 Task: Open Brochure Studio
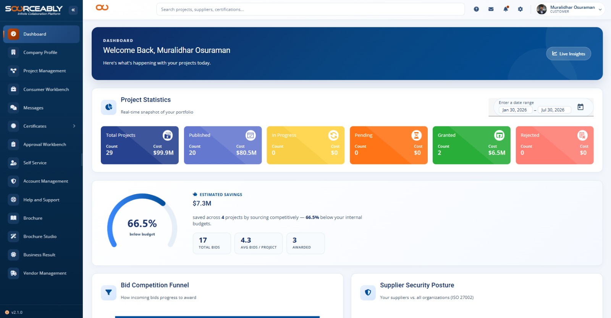click(x=41, y=237)
